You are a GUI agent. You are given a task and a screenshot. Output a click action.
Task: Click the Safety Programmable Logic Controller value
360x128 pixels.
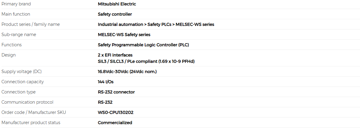pyautogui.click(x=143, y=45)
